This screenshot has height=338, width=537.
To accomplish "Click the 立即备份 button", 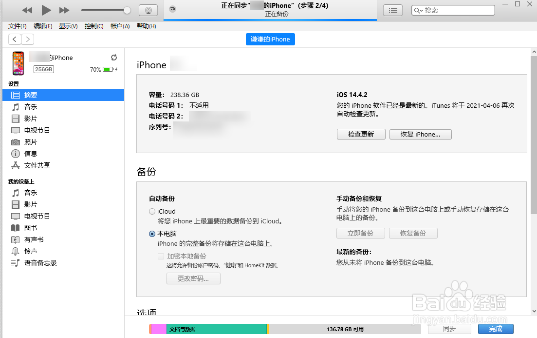I will (360, 233).
